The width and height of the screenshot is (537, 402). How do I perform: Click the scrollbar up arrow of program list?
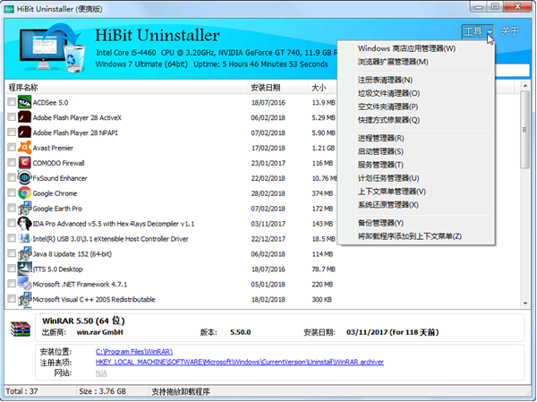525,85
